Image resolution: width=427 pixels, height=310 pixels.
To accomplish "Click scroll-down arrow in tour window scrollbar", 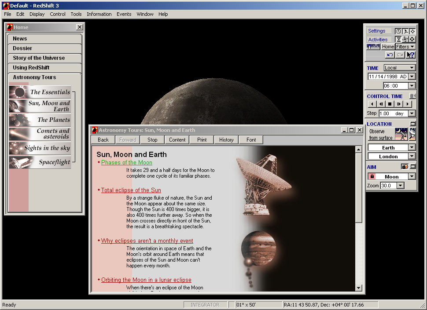I will pos(359,288).
